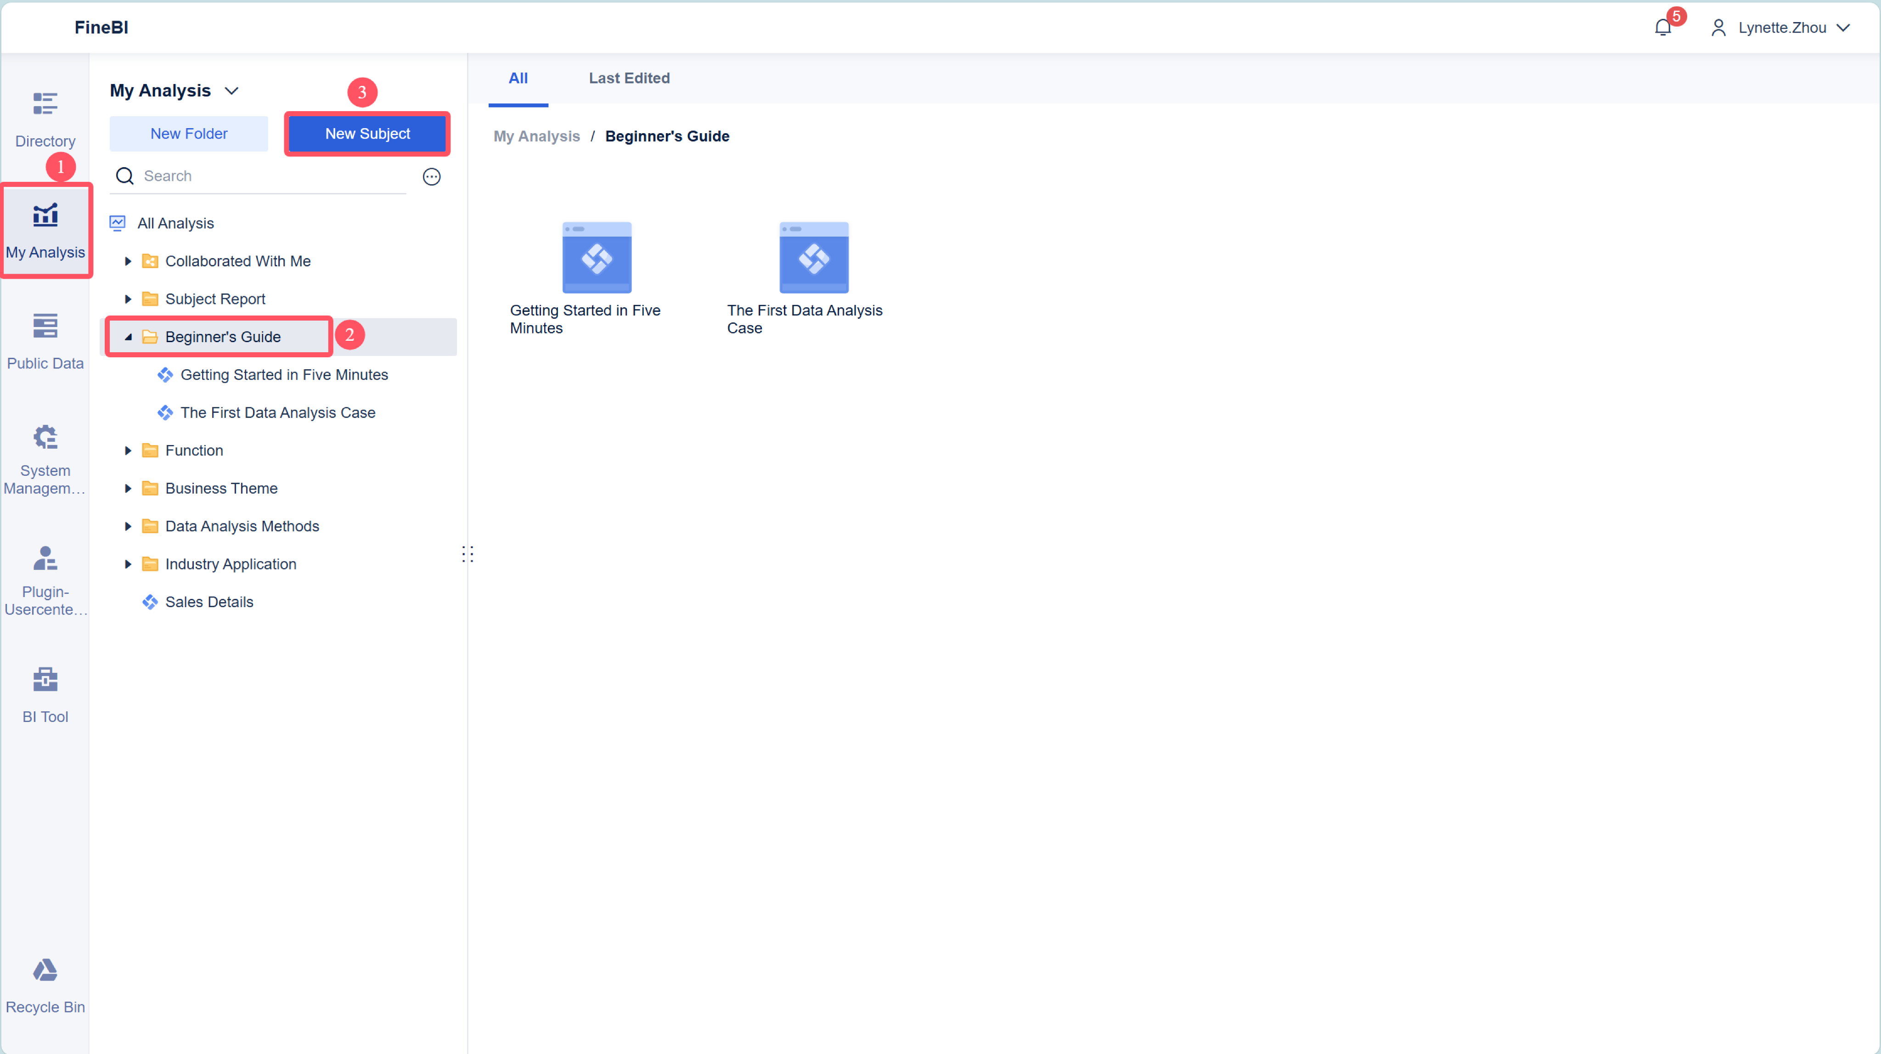
Task: Open the Sales Details subject
Action: 209,602
